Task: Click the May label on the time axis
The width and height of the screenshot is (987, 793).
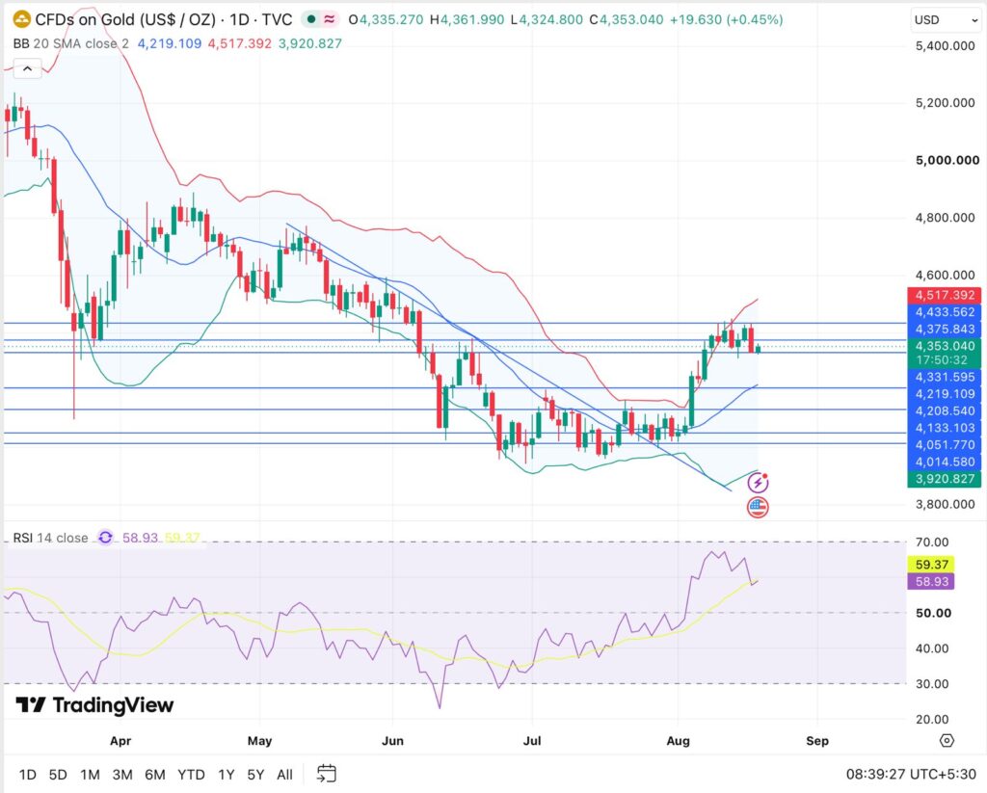Action: click(x=259, y=741)
